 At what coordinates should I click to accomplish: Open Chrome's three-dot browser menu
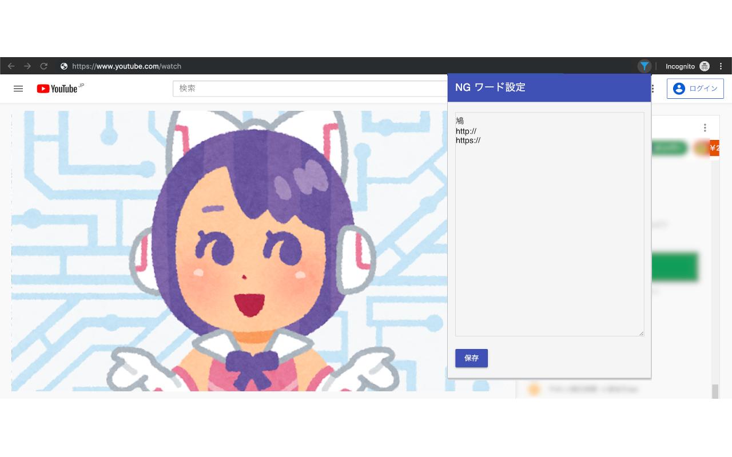pyautogui.click(x=721, y=66)
